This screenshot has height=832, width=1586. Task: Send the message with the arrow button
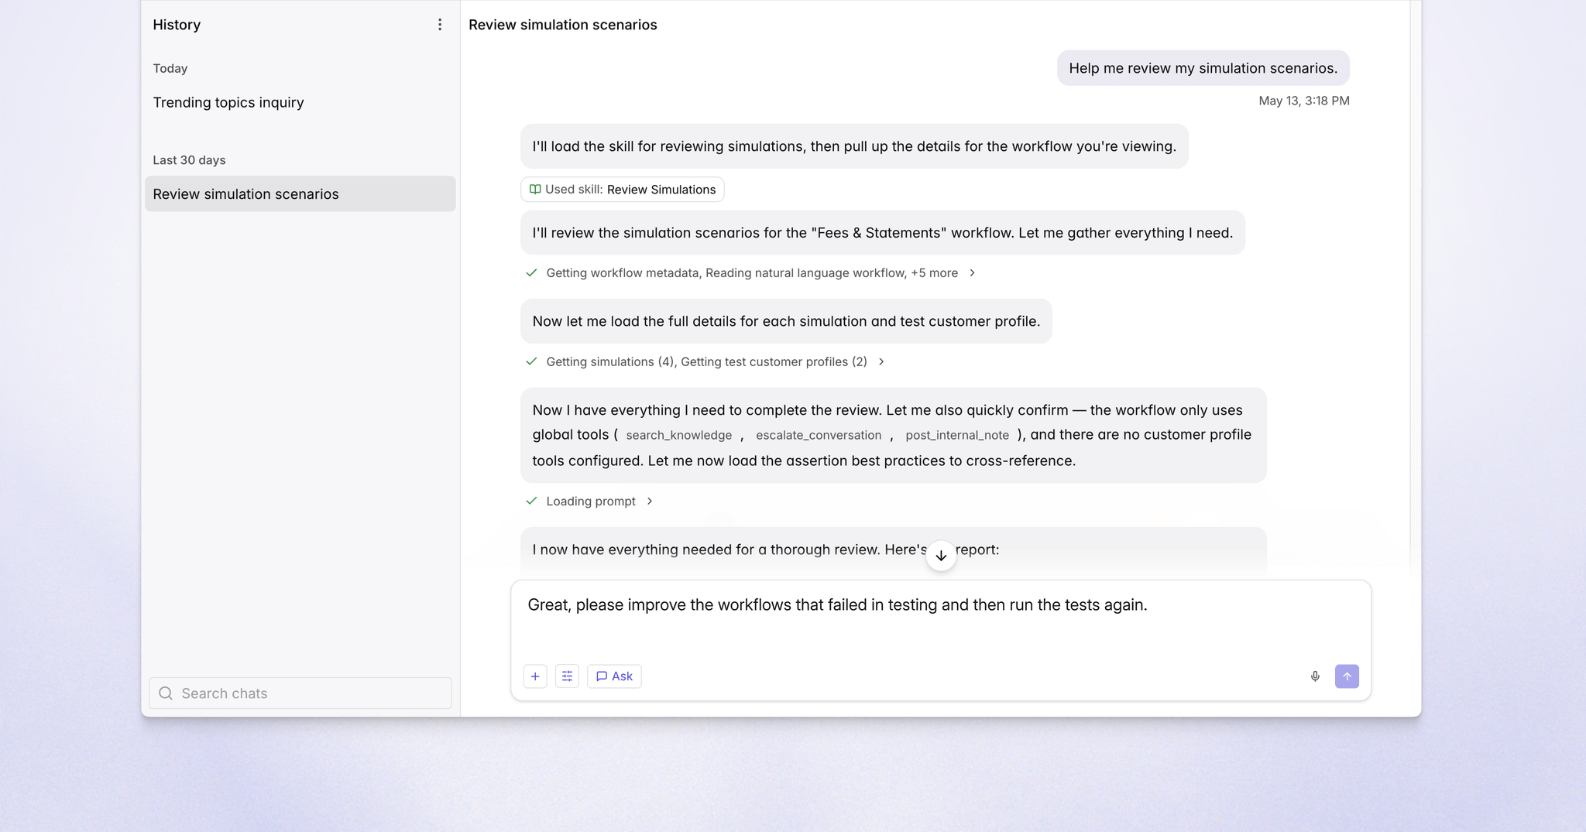click(1347, 676)
